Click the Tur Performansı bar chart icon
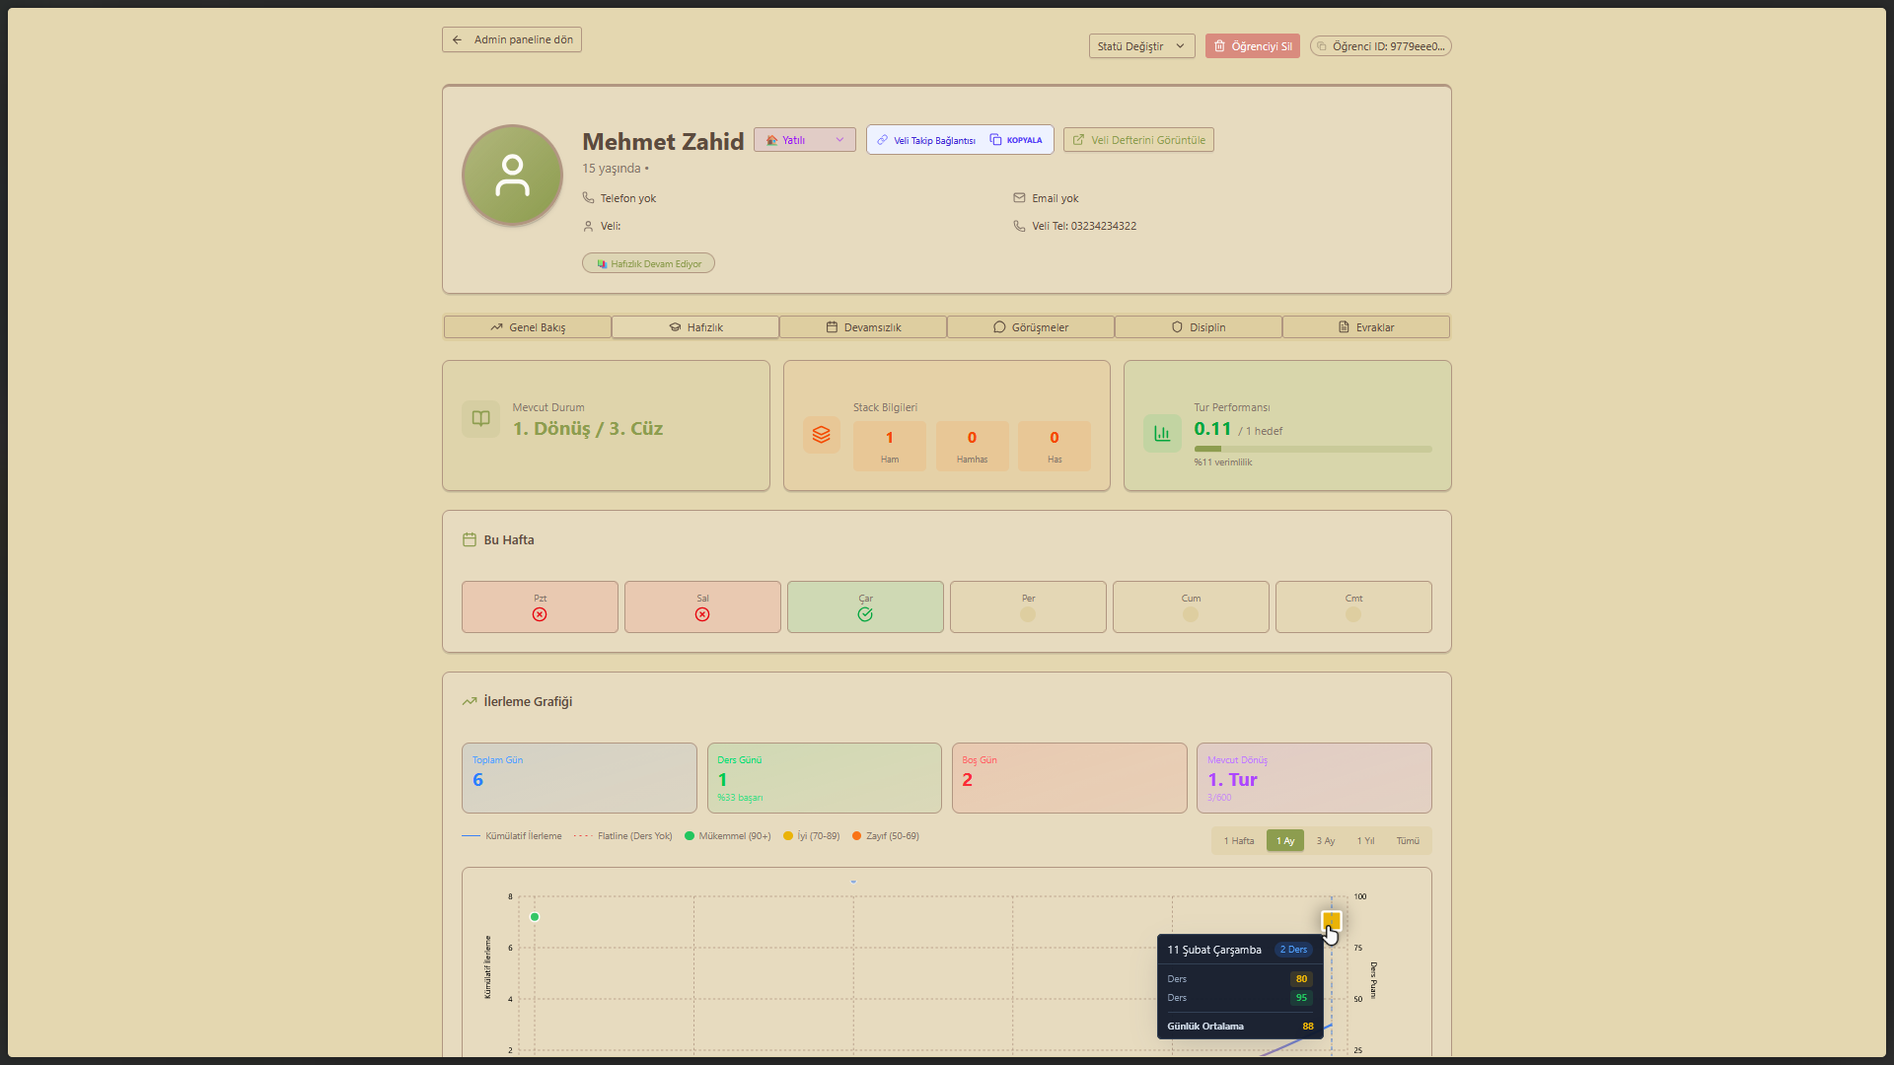Screen dimensions: 1894x1065 [1162, 434]
